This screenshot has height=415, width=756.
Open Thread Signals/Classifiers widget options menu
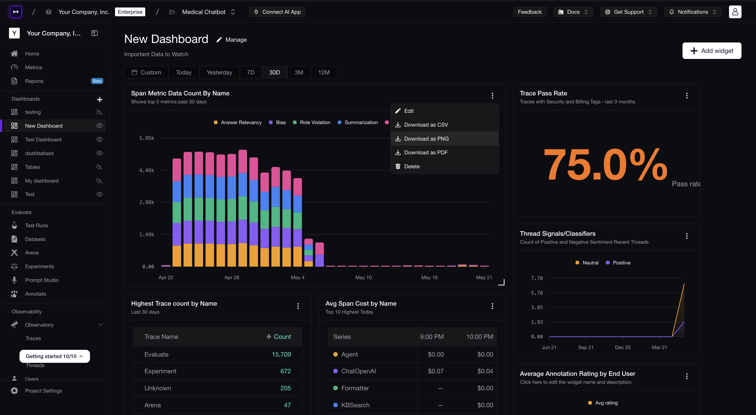pyautogui.click(x=687, y=236)
